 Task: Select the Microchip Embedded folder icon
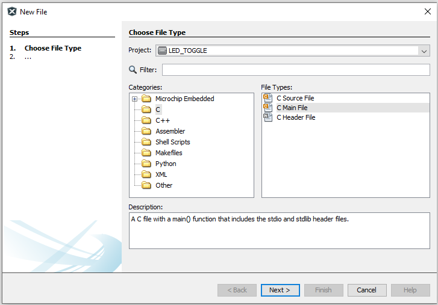[x=146, y=99]
